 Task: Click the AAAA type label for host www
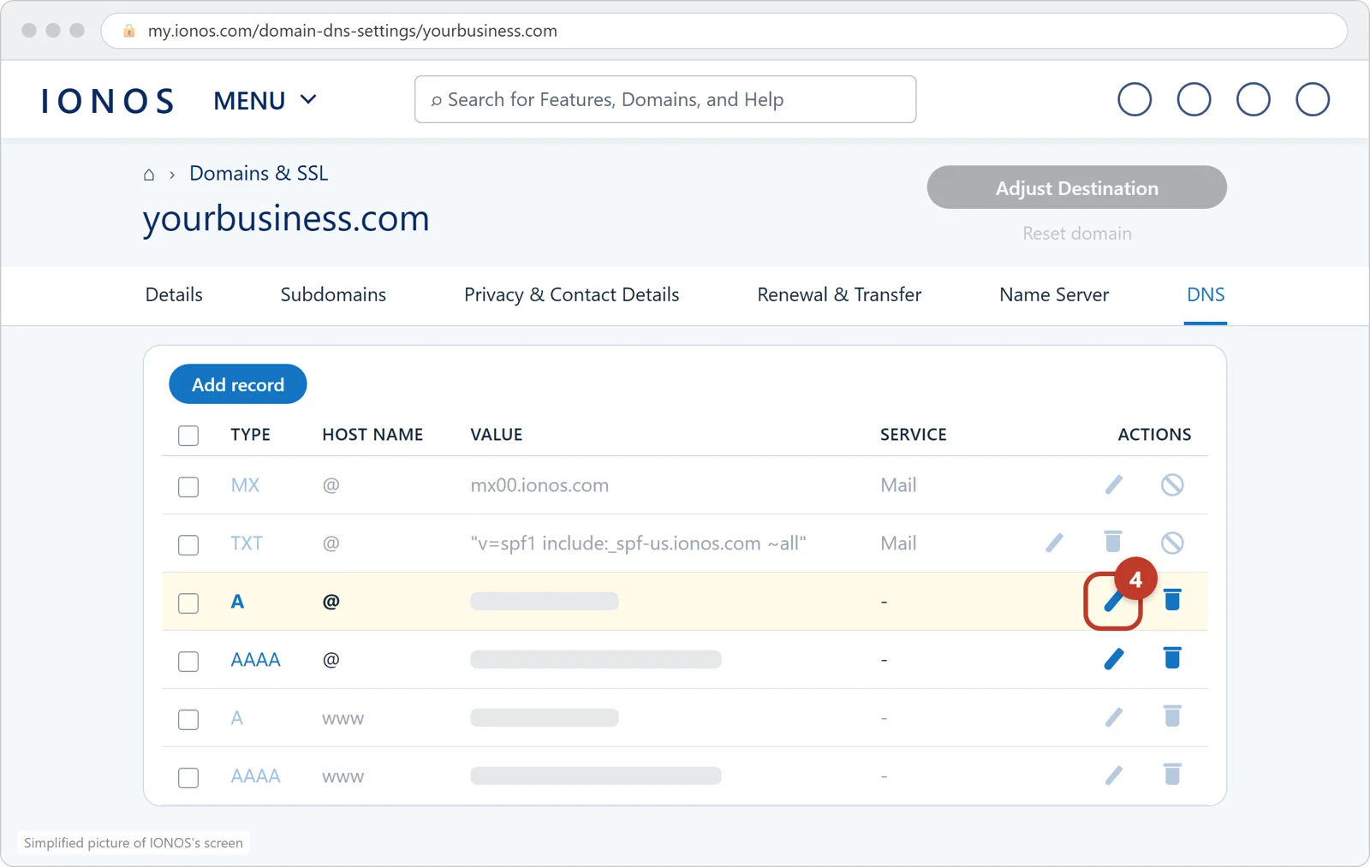click(x=255, y=776)
